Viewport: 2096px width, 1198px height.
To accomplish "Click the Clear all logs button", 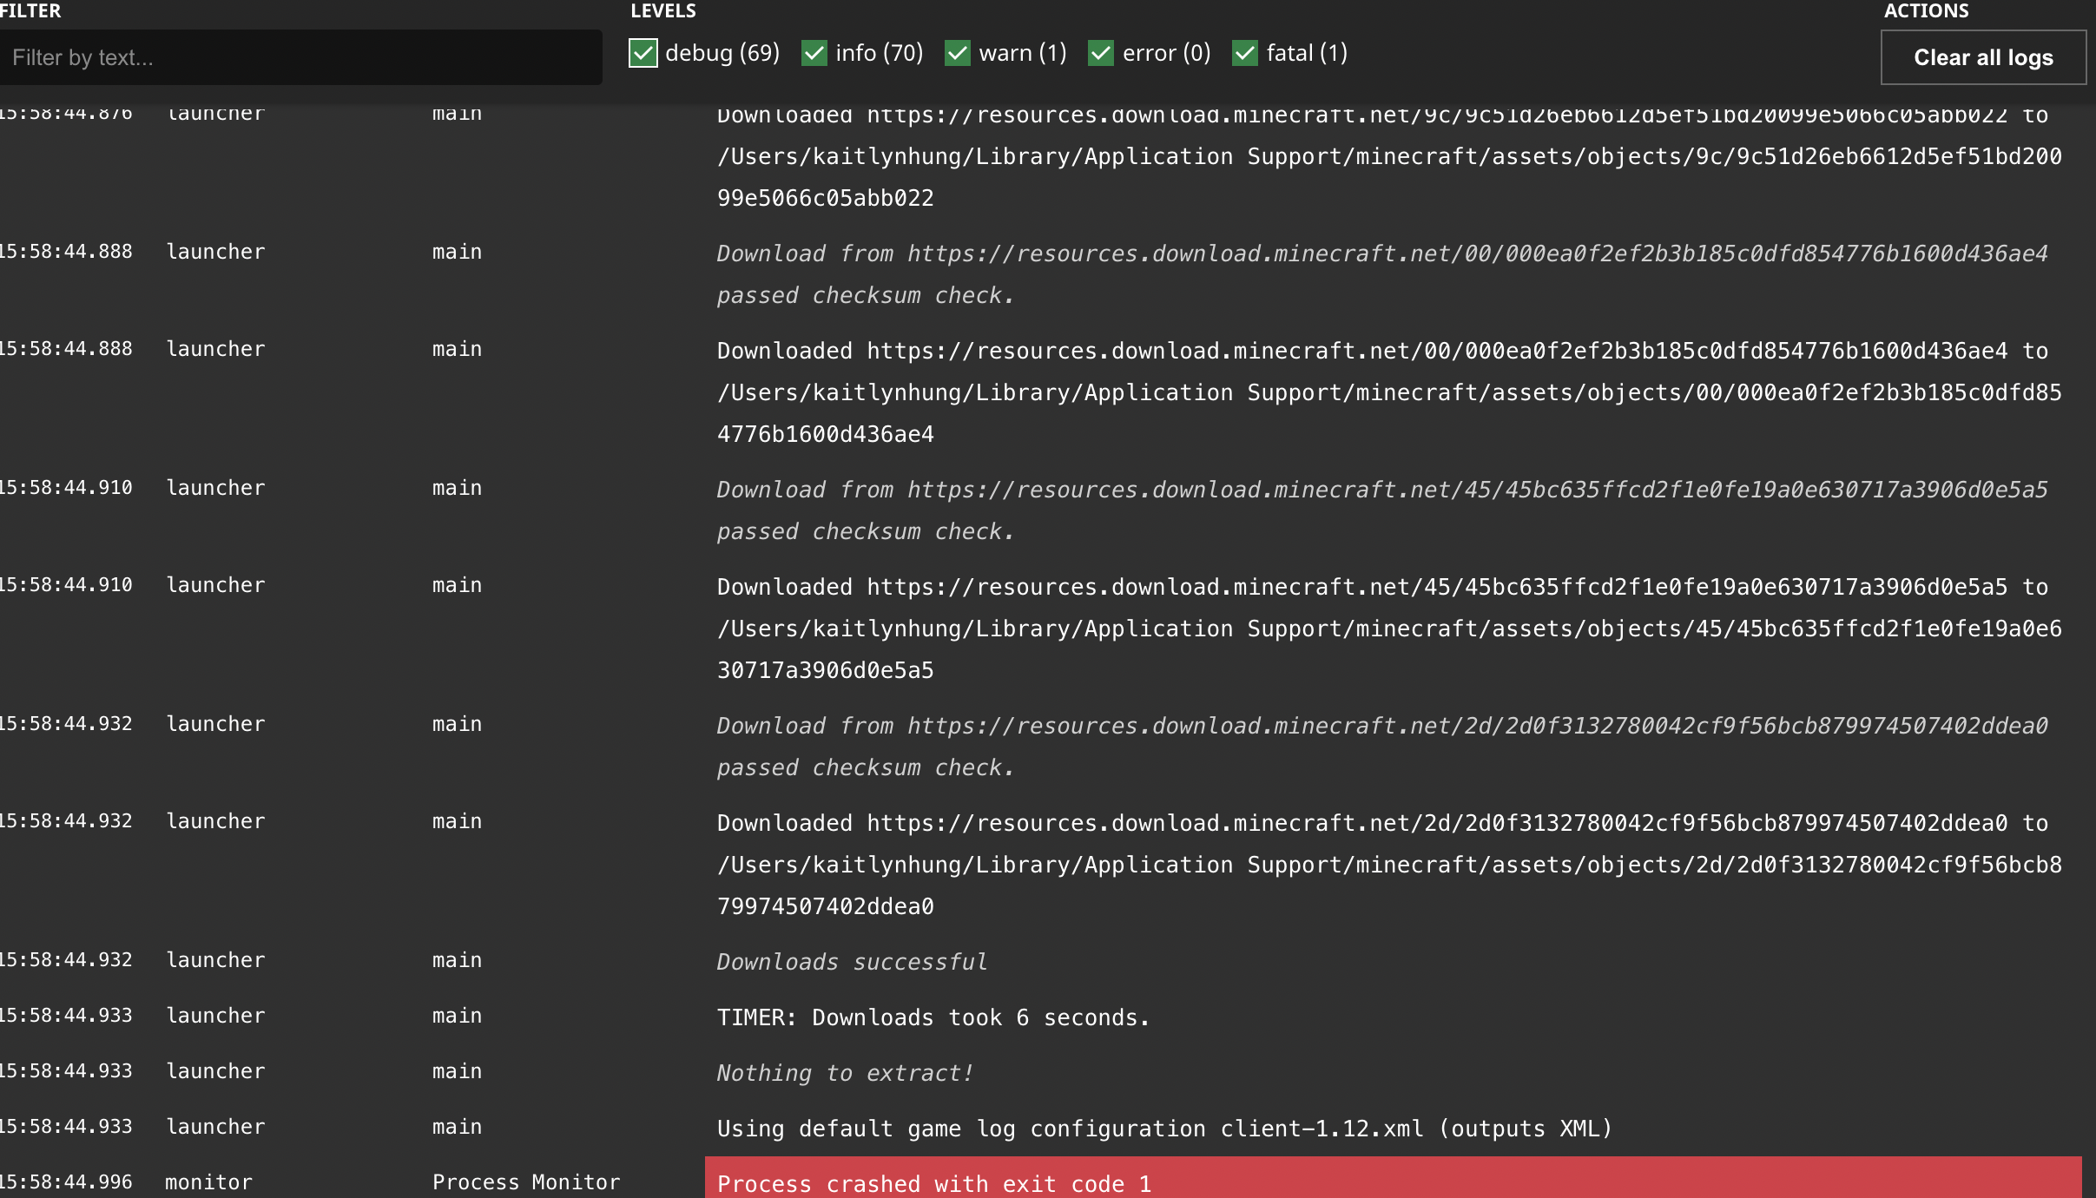I will tap(1982, 57).
